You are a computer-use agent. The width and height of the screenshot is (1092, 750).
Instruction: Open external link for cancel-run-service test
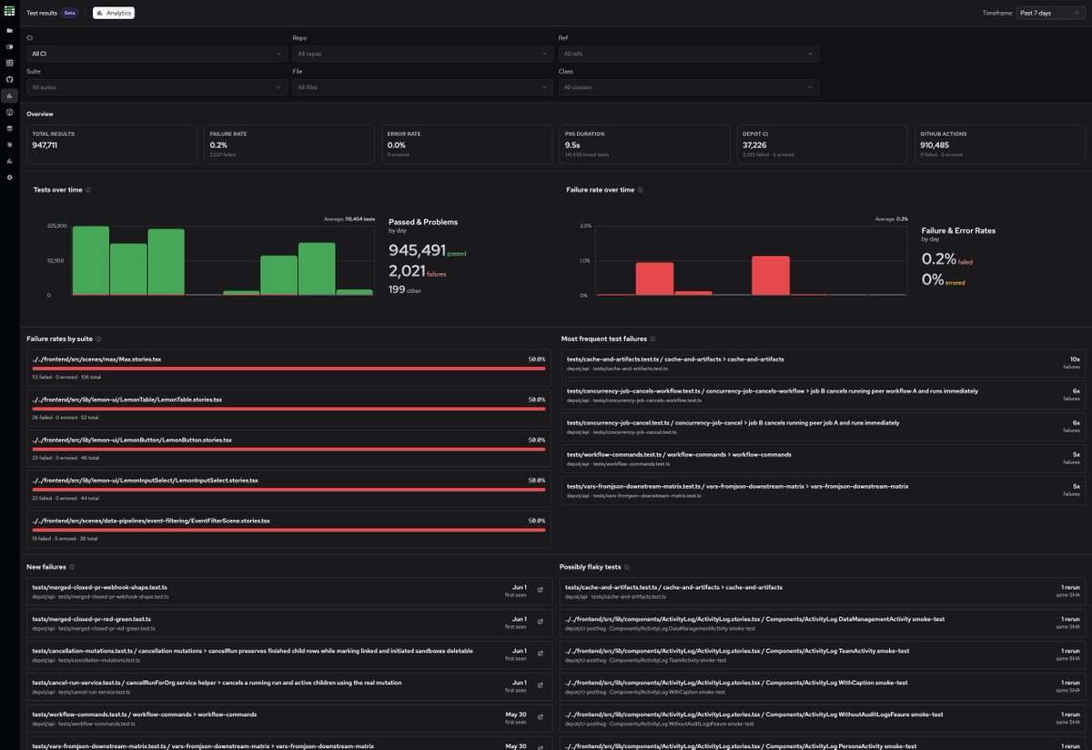(x=541, y=686)
